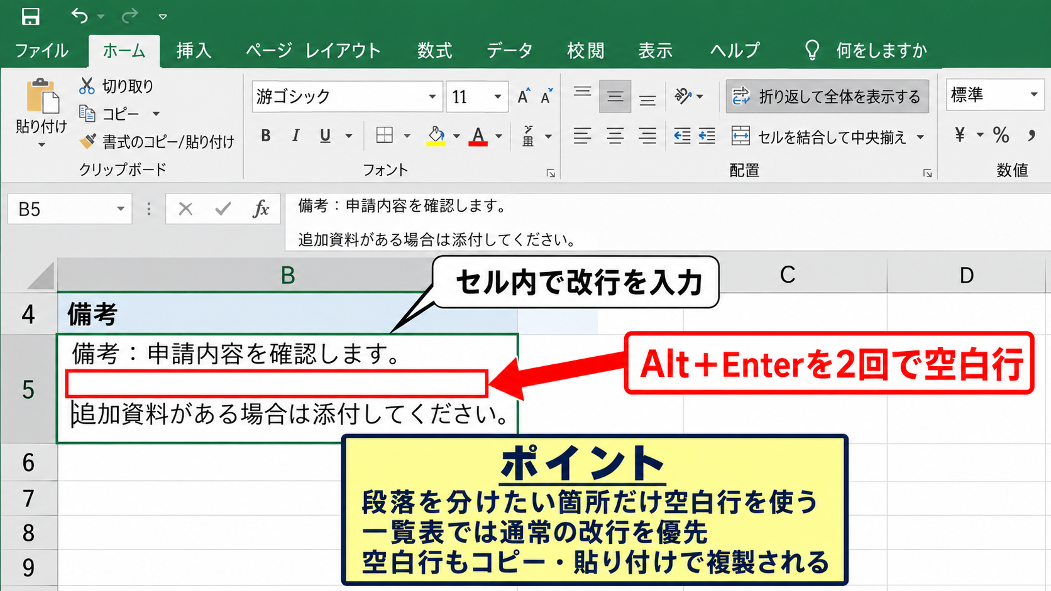Click the top align icon

tap(583, 93)
